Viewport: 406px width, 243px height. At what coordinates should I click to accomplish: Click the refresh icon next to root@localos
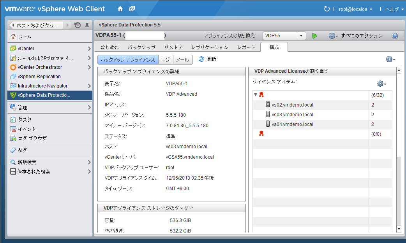pyautogui.click(x=327, y=9)
